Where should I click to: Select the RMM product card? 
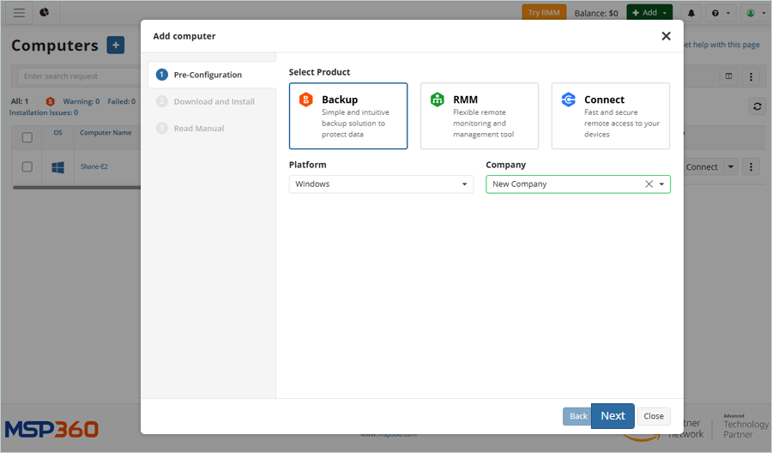tap(479, 116)
